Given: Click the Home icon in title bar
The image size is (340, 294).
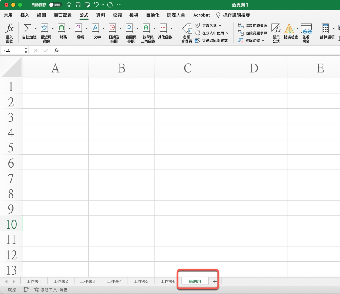Looking at the screenshot, I should [69, 5].
